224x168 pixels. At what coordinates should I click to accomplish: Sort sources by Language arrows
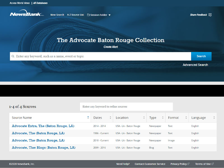coord(214,118)
